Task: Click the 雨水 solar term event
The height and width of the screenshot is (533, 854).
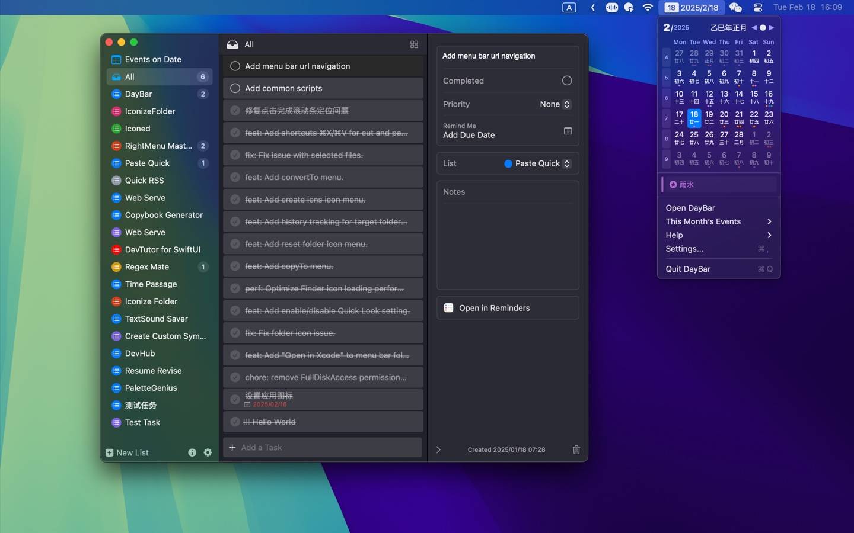Action: tap(719, 185)
